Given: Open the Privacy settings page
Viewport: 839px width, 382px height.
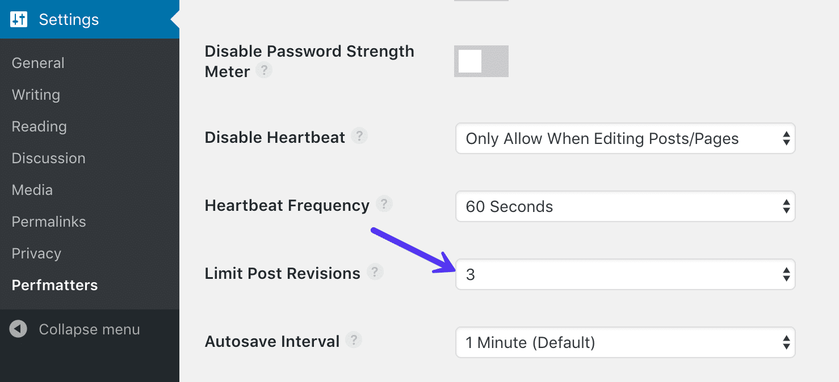Looking at the screenshot, I should click(x=36, y=253).
